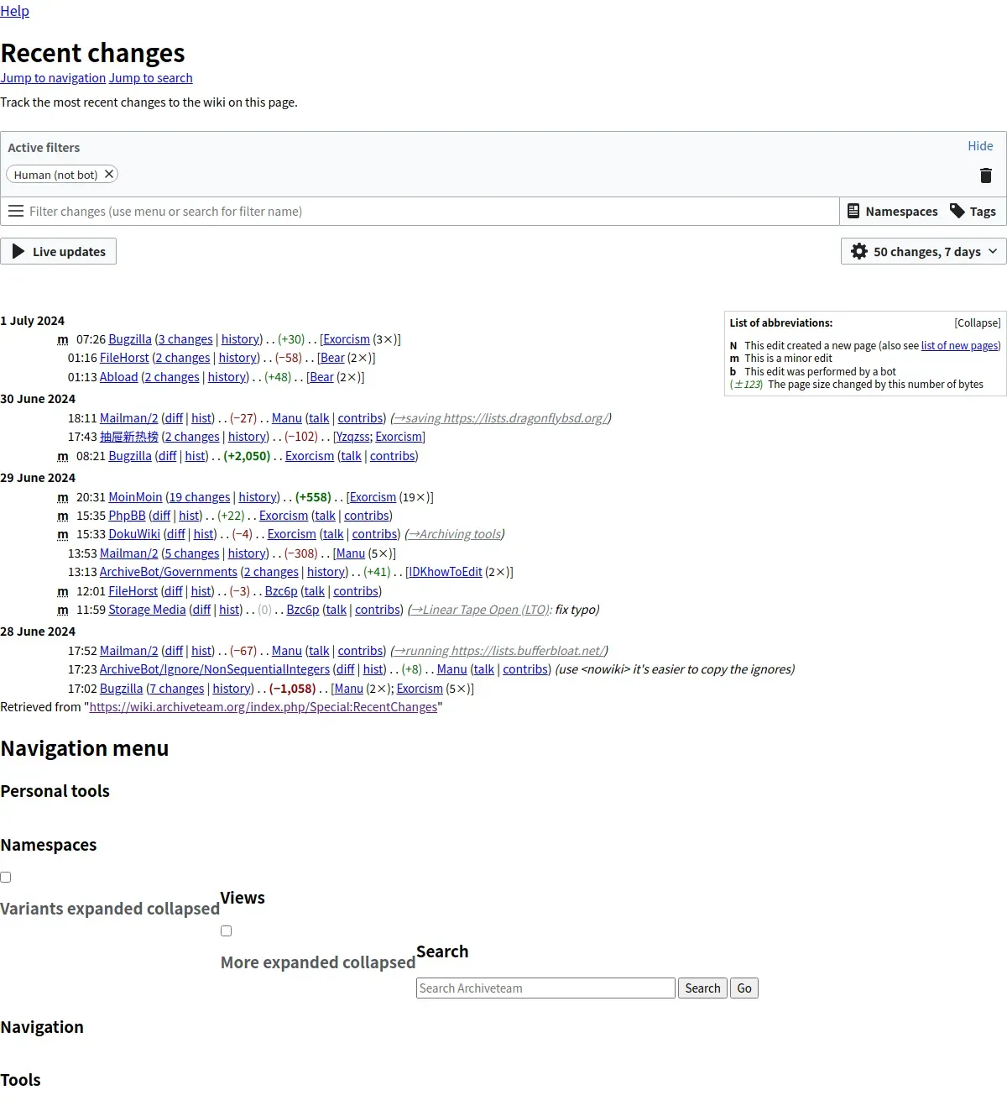Click the Namespaces icon button

pos(892,212)
